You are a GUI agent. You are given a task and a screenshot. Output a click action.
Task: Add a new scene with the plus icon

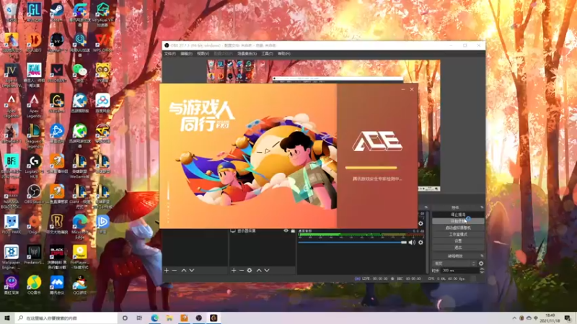tap(167, 271)
